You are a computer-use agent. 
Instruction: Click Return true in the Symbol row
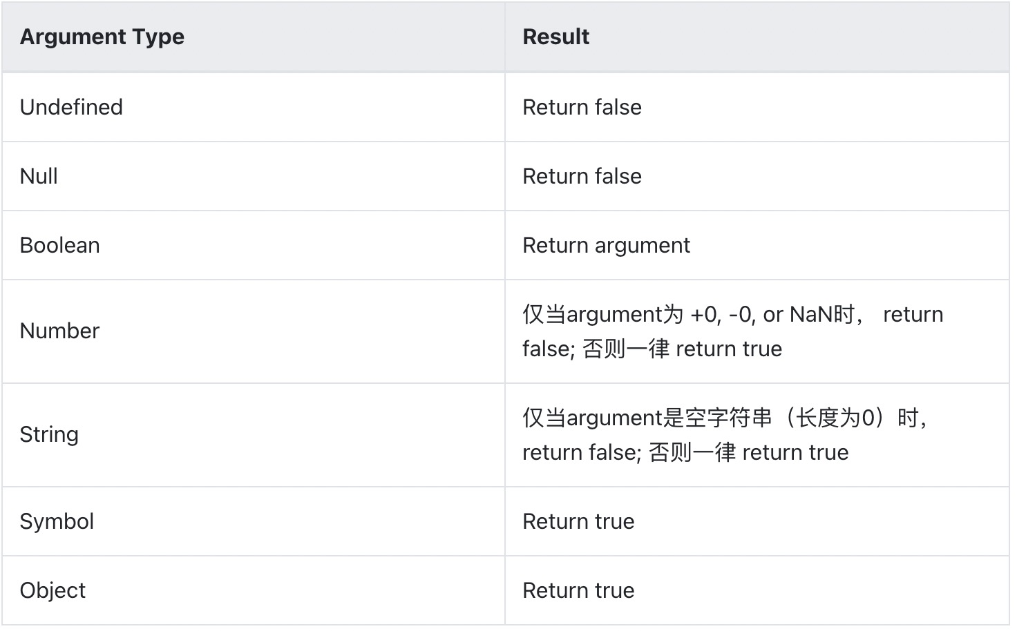578,521
